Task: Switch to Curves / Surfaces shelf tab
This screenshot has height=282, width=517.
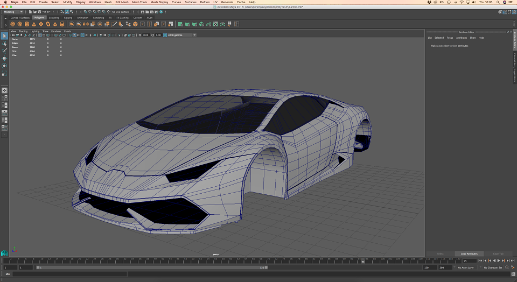Action: [20, 18]
